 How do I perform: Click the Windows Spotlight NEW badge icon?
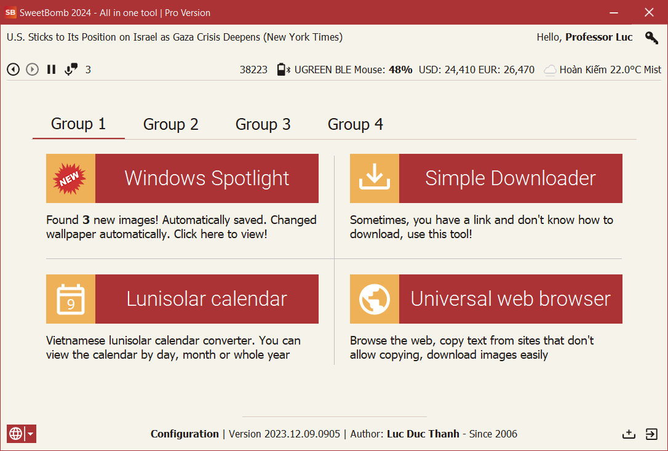[71, 178]
